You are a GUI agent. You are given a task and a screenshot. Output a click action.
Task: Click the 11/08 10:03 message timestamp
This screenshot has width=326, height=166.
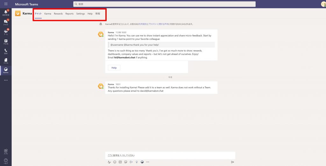[121, 32]
